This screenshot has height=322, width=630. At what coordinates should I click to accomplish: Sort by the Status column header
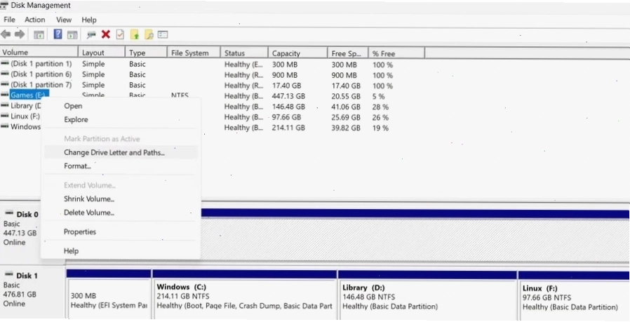(x=244, y=53)
